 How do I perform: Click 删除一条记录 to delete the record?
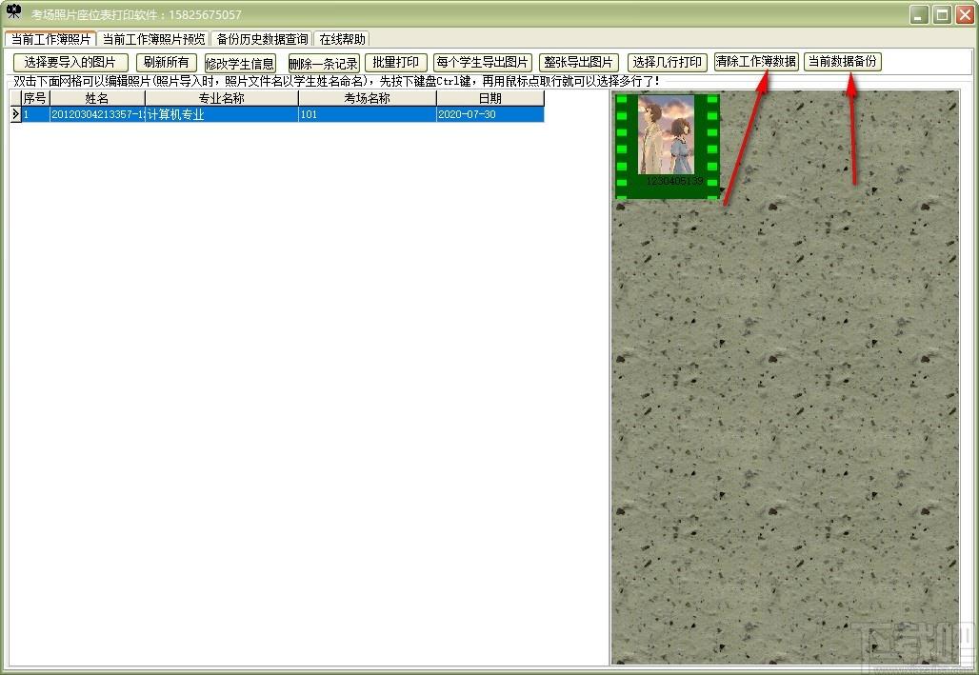tap(324, 63)
